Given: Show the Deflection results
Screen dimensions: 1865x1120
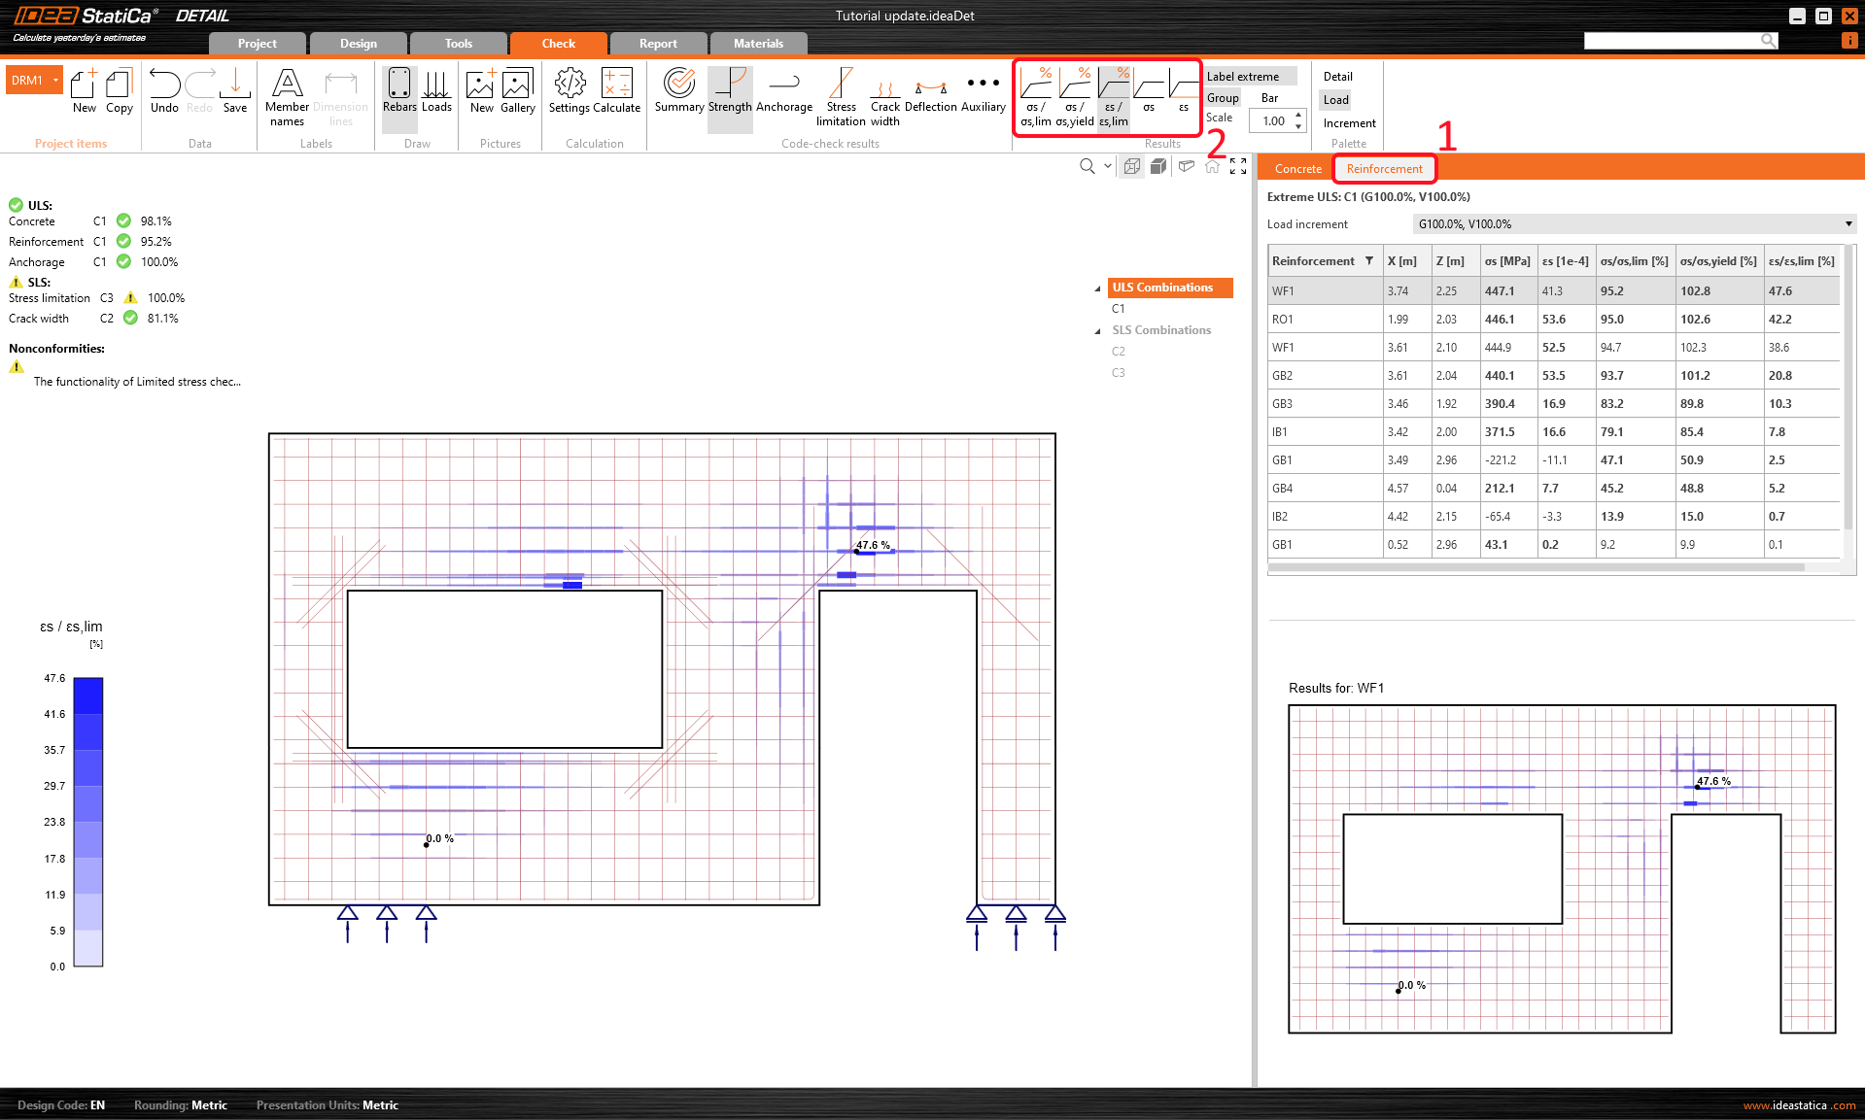Looking at the screenshot, I should tap(930, 91).
